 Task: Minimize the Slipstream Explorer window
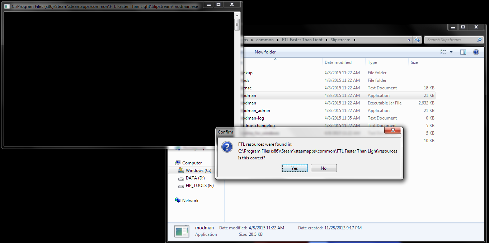(x=453, y=27)
